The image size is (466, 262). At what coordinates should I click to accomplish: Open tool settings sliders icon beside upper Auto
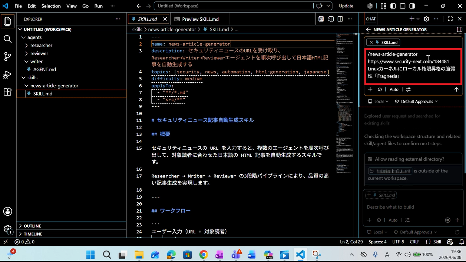tap(408, 89)
